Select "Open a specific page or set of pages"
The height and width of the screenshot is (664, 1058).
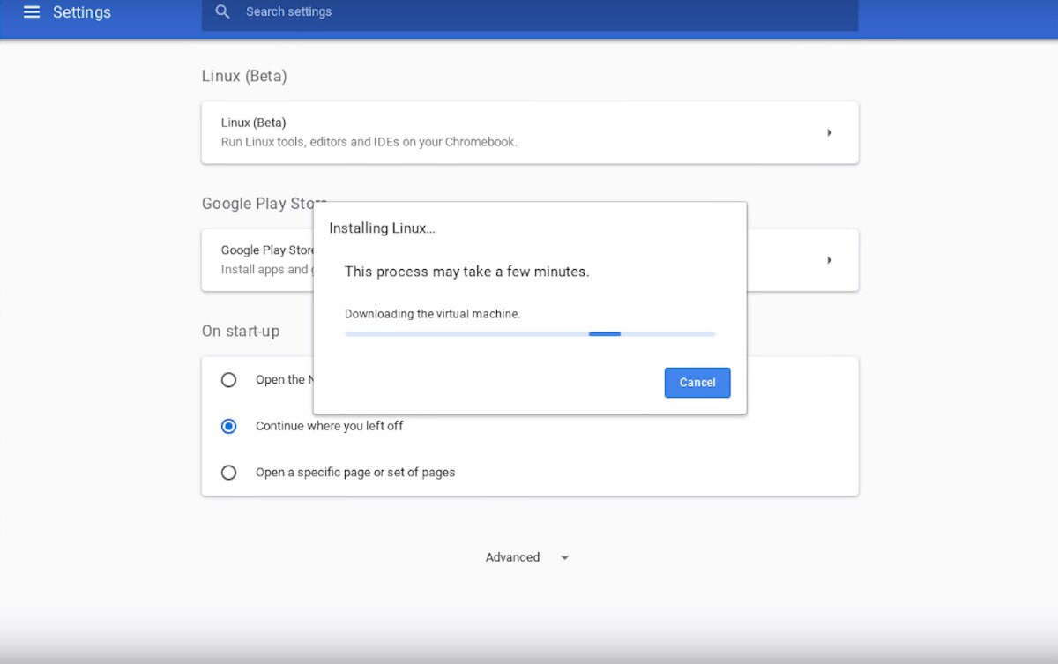[x=228, y=472]
